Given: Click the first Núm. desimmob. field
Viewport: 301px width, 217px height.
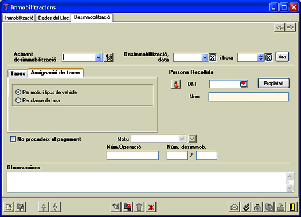Looking at the screenshot, I should 177,155.
